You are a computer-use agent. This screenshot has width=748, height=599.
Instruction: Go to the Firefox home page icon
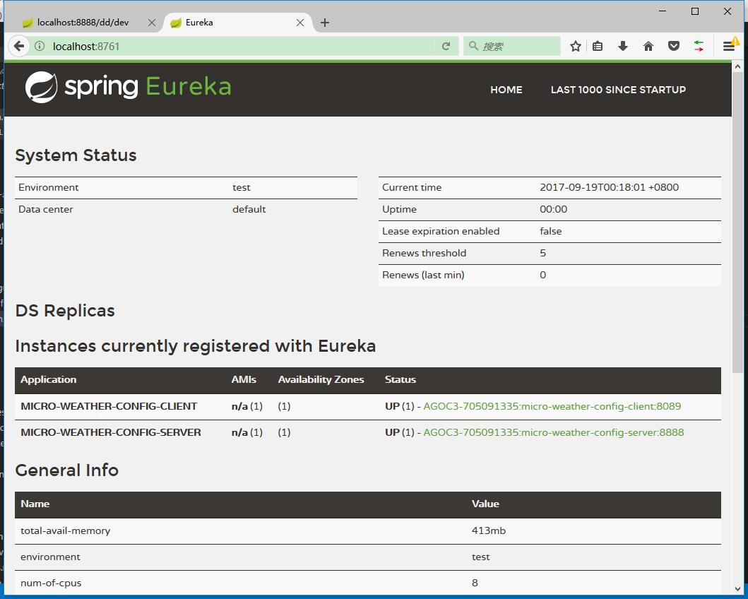tap(648, 46)
